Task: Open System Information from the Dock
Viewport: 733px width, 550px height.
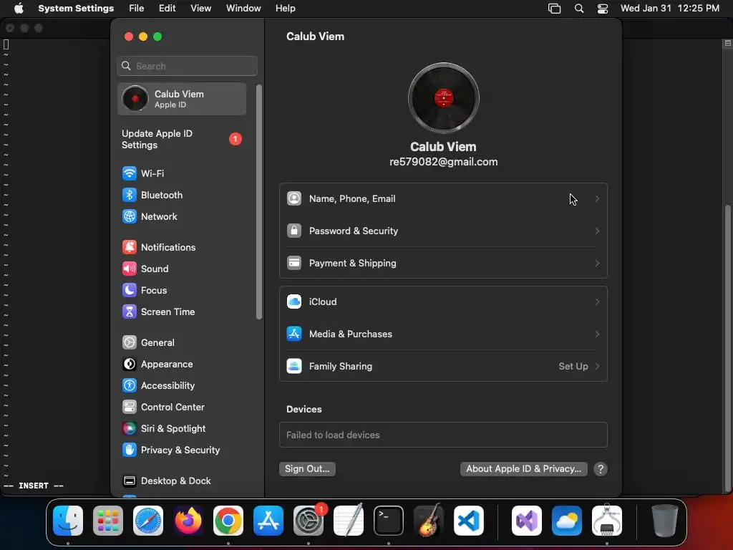Action: 607,521
